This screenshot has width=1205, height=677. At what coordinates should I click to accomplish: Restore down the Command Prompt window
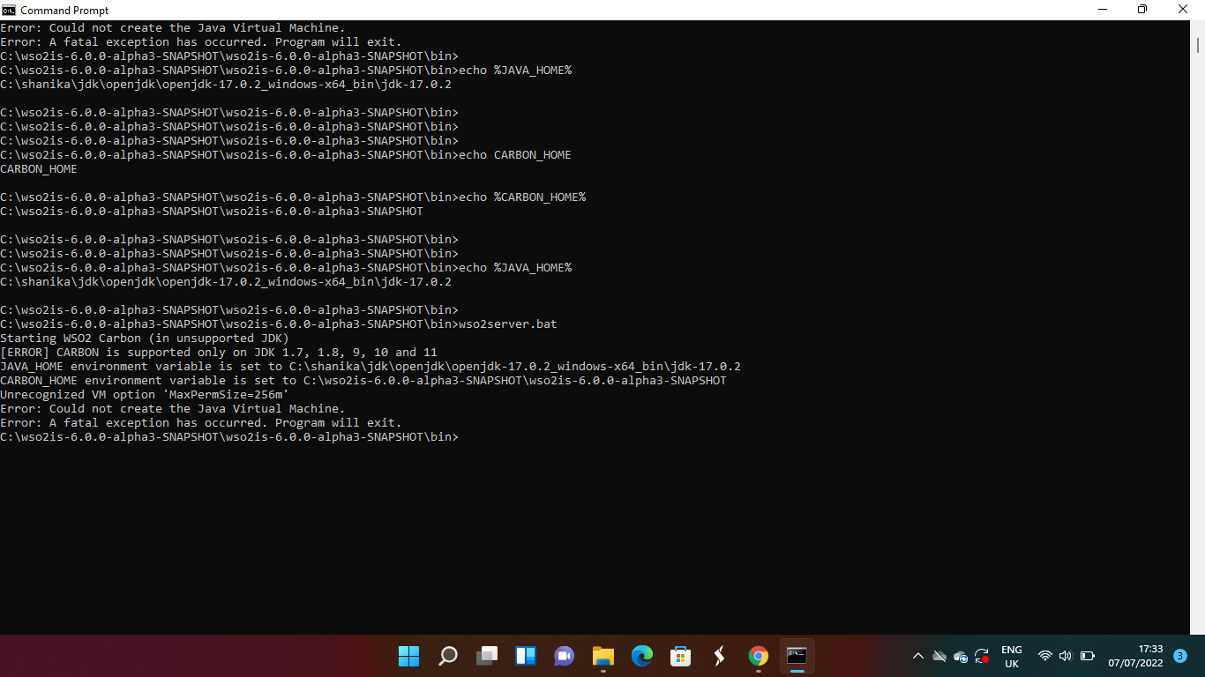pyautogui.click(x=1142, y=10)
